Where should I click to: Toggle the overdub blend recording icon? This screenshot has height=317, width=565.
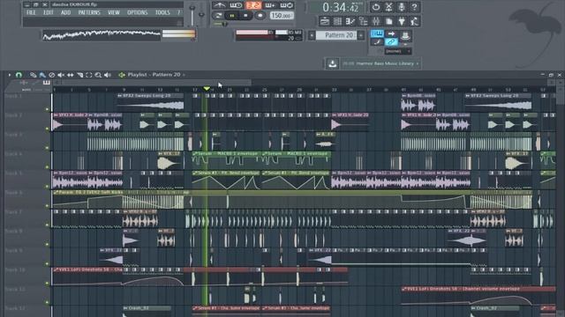click(270, 5)
